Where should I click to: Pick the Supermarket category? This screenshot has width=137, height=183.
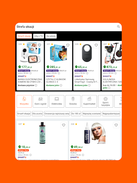pyautogui.click(x=89, y=101)
